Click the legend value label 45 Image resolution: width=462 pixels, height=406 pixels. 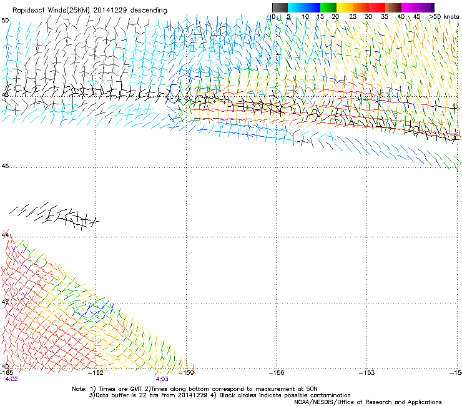point(416,17)
